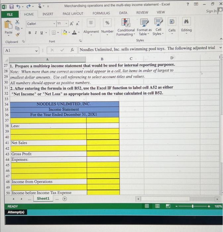Click the column A header

coord(47,59)
